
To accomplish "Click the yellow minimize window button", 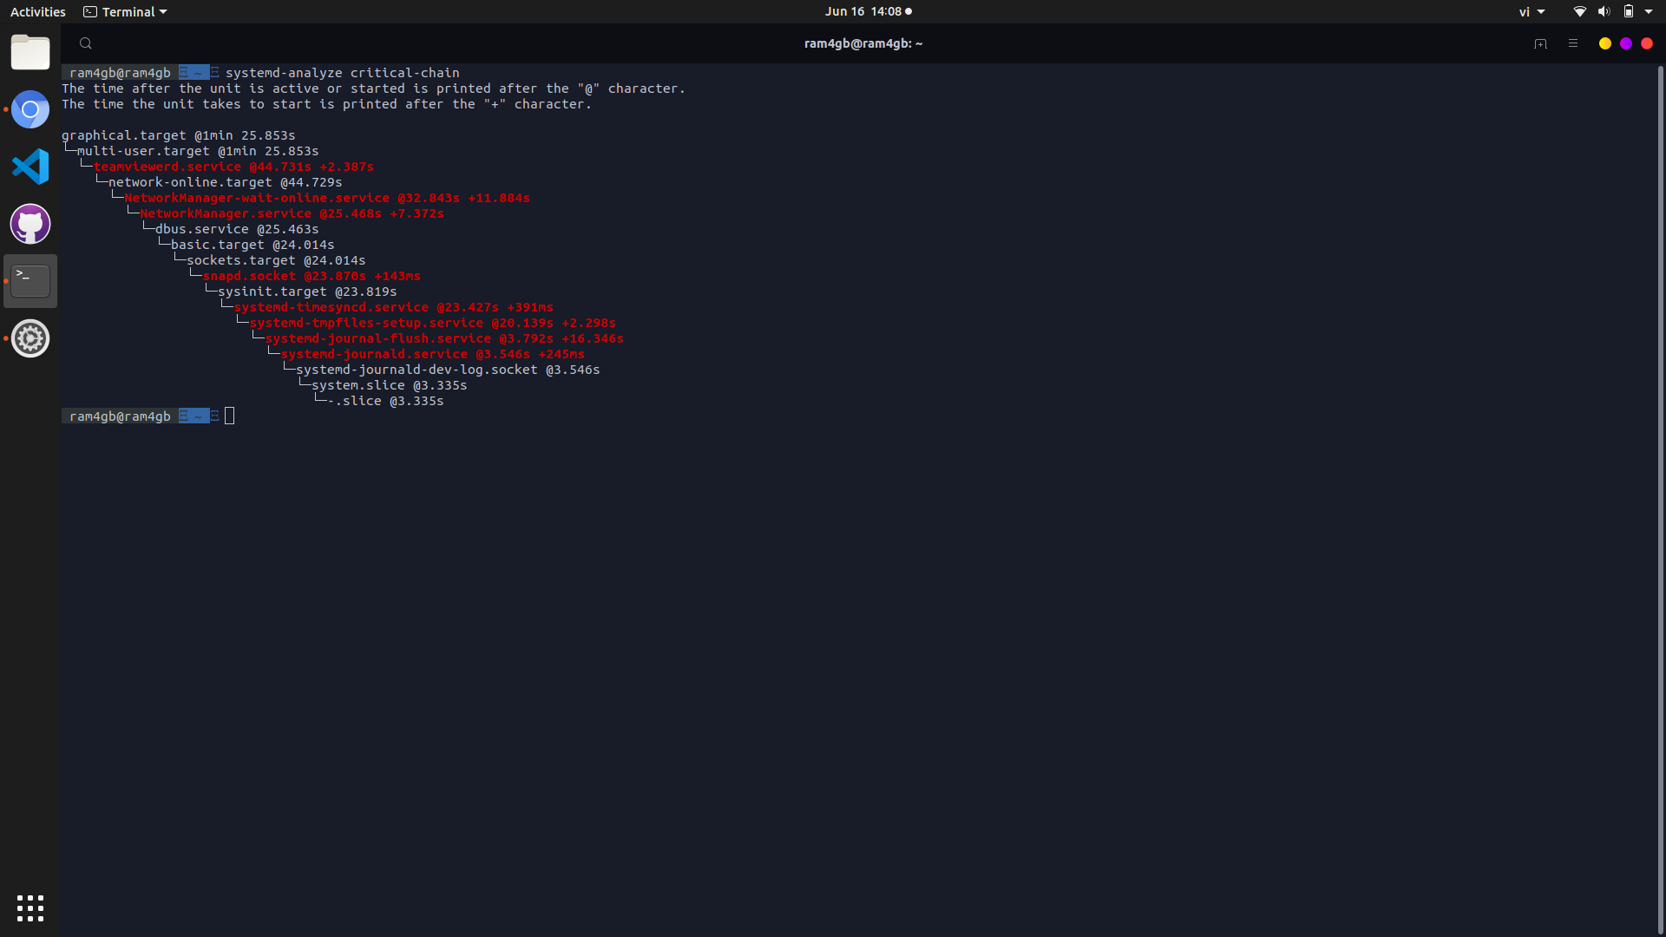I will click(x=1605, y=43).
